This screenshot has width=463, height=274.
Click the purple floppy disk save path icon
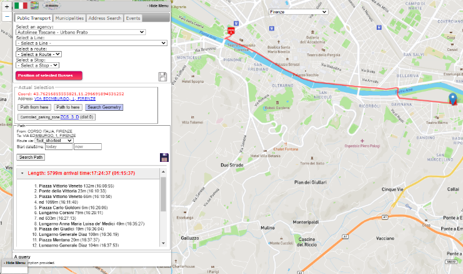pos(164,158)
